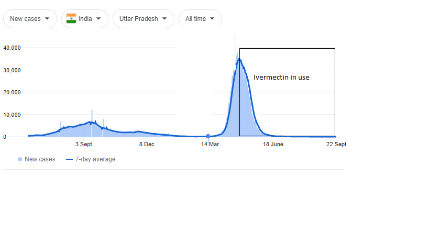Click the India flag icon
This screenshot has width=429, height=241.
pyautogui.click(x=71, y=19)
